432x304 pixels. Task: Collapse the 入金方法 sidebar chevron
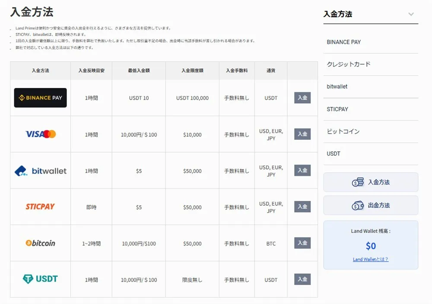pos(411,14)
